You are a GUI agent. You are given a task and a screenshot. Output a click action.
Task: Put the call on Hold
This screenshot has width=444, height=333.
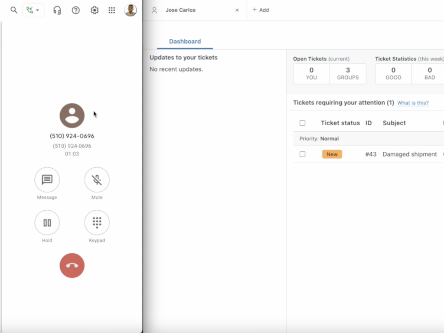[47, 223]
